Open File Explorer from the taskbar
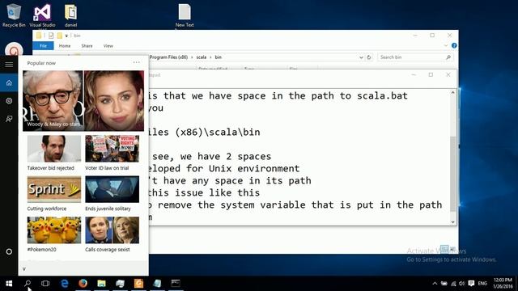518x291 pixels. 101,284
